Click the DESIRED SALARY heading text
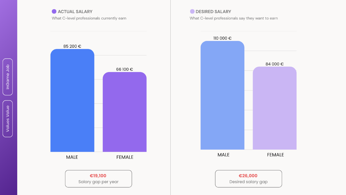Image resolution: width=346 pixels, height=195 pixels. click(x=213, y=12)
